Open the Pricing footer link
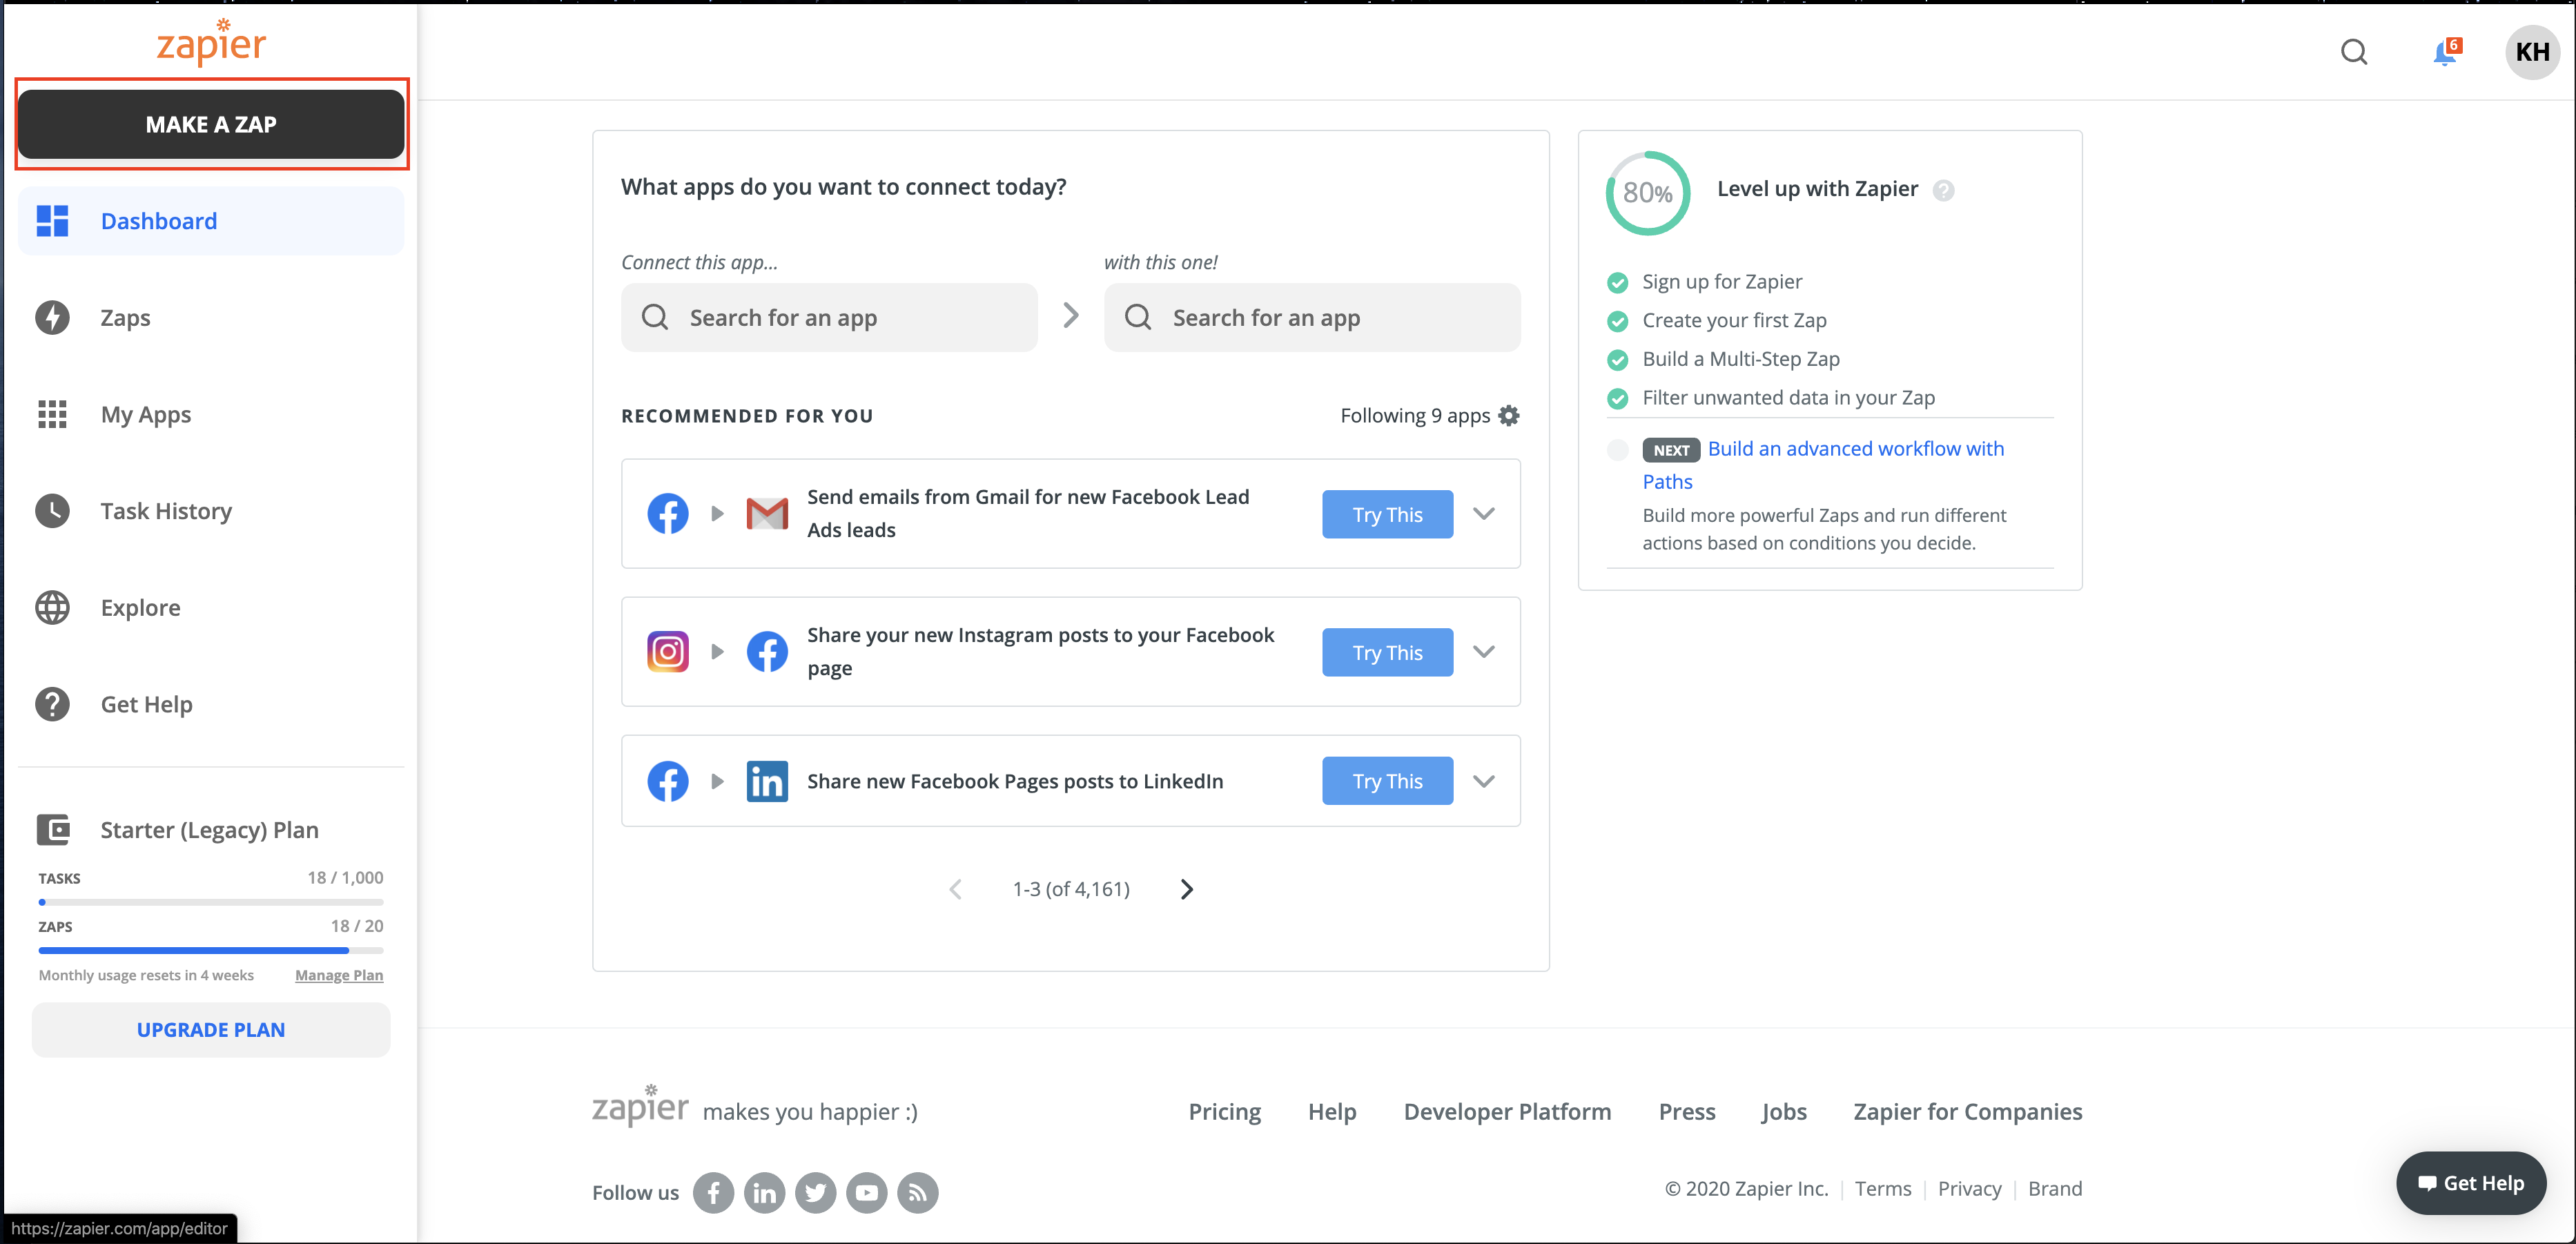 1224,1112
